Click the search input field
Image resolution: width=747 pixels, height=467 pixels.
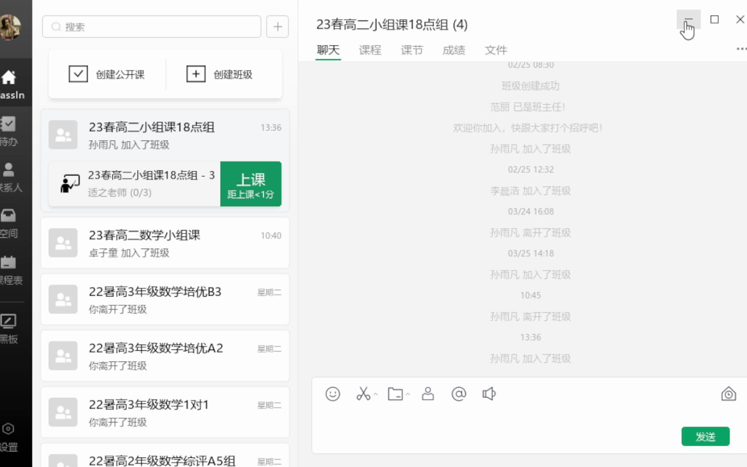[151, 27]
